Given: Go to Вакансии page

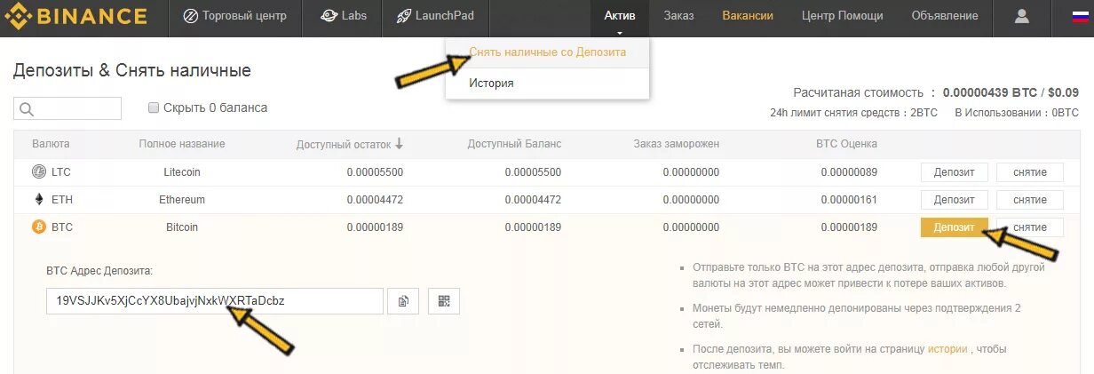Looking at the screenshot, I should click(x=748, y=16).
